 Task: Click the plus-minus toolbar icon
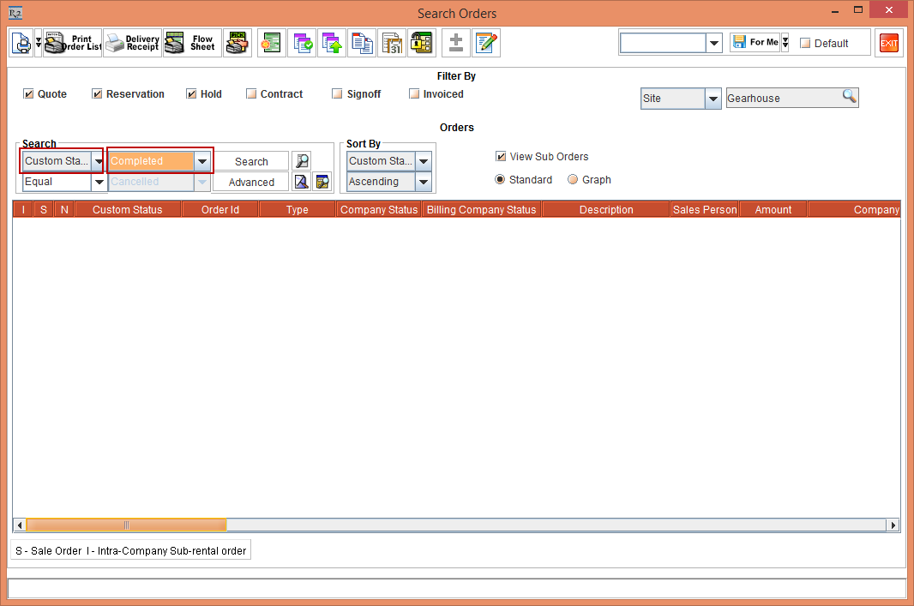tap(456, 43)
